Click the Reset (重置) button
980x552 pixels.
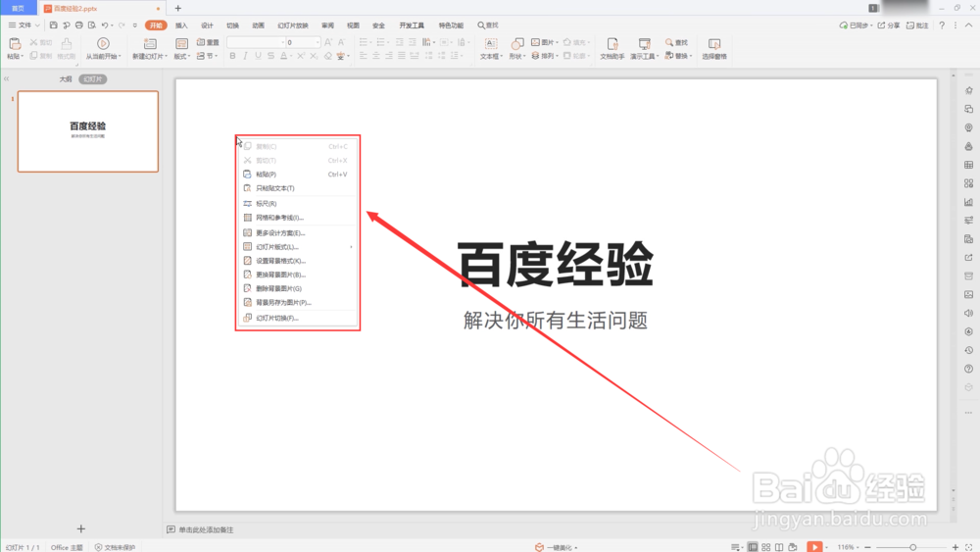click(x=208, y=42)
